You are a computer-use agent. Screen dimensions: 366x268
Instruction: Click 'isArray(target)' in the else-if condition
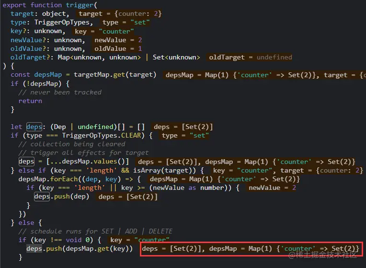(x=164, y=170)
